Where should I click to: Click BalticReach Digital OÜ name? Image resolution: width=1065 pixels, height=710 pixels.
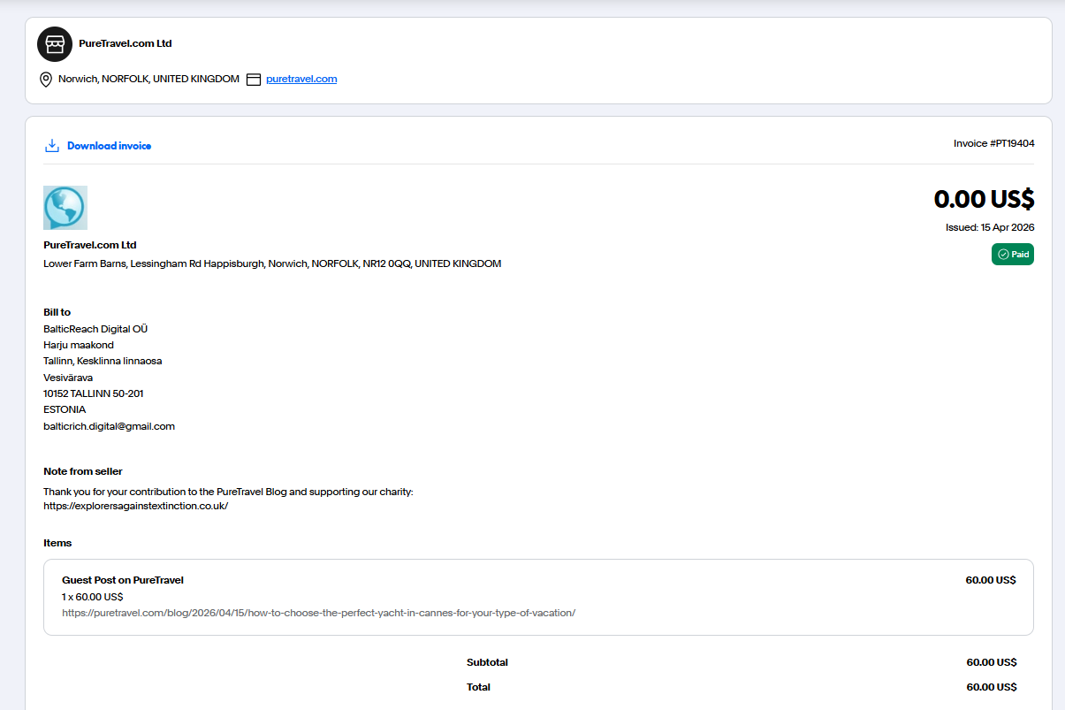tap(95, 329)
